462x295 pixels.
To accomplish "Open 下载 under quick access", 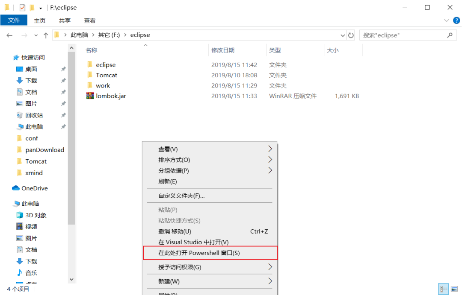I will tap(31, 81).
